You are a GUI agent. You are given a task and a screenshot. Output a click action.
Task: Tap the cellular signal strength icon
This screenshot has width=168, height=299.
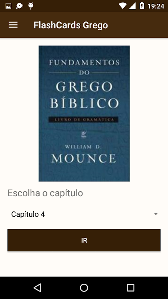(x=132, y=6)
